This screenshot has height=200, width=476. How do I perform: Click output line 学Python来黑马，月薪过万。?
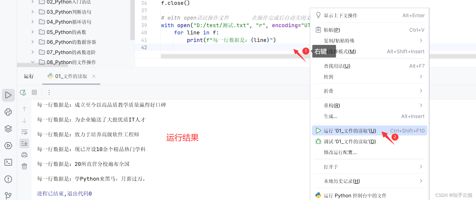click(92, 179)
